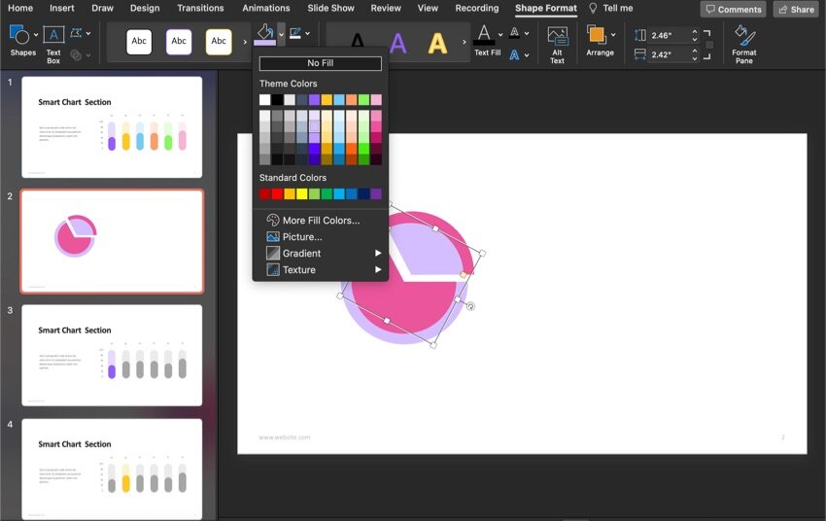Viewport: 826px width, 521px height.
Task: Apply the purple WordArt style
Action: tap(397, 43)
